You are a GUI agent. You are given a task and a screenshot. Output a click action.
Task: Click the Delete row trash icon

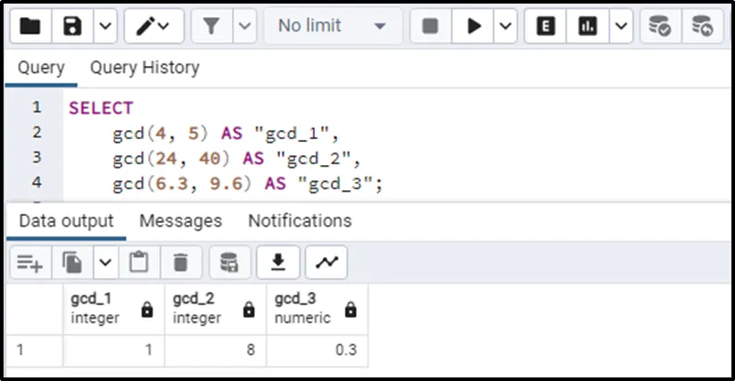coord(181,262)
